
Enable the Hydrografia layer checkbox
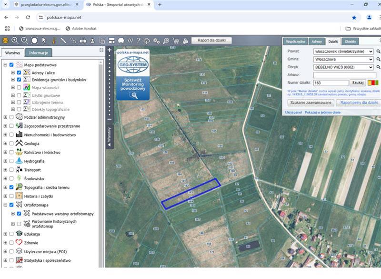[11, 161]
